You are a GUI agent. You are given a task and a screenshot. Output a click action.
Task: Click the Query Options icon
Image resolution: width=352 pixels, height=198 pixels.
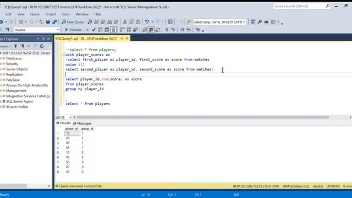coord(107,30)
